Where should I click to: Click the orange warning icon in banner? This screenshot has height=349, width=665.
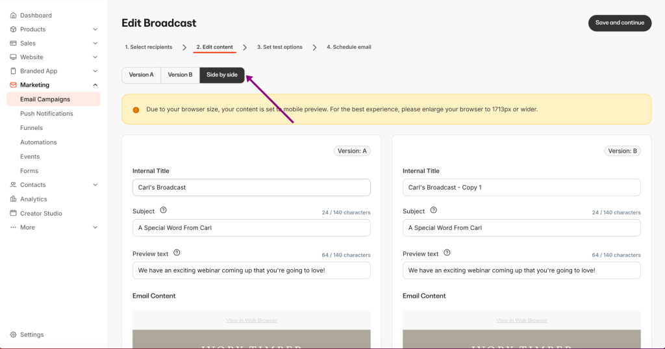[136, 110]
